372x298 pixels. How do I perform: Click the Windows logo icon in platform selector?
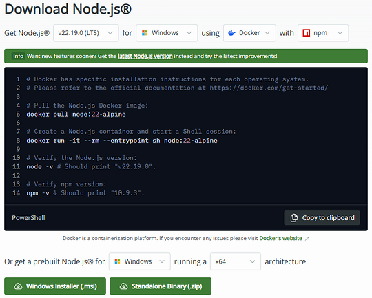pos(145,33)
